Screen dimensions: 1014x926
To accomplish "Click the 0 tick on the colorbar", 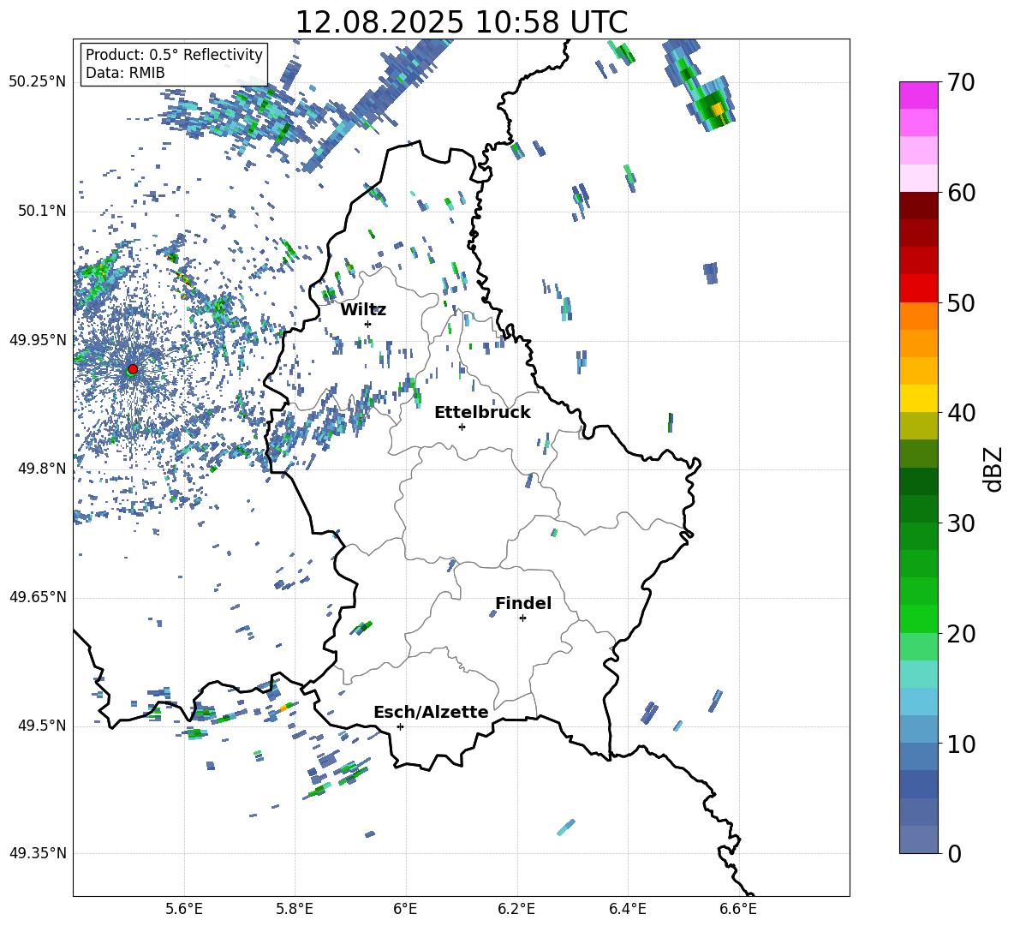I will point(954,854).
